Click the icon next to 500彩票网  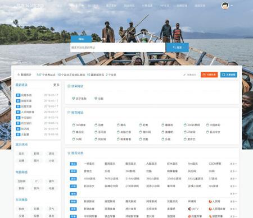click(185, 125)
